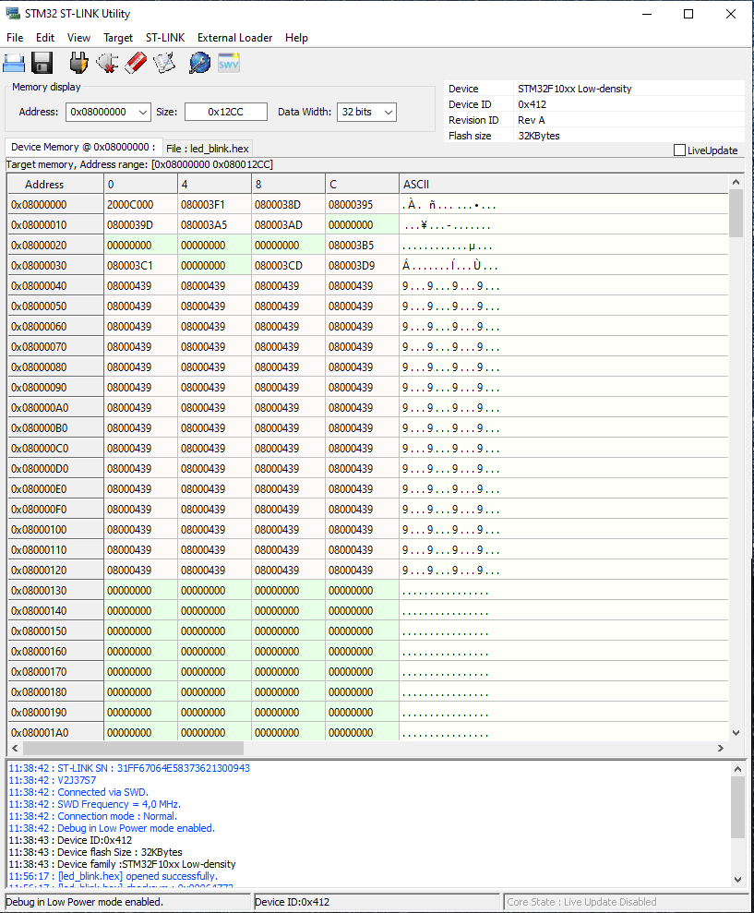Connect to the target device
The height and width of the screenshot is (913, 754).
click(x=78, y=62)
